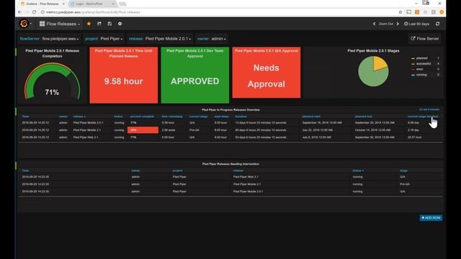Screen dimensions: 461x259
Task: Click Pied Piper Web 3.1 intervention row
Action: pyautogui.click(x=230, y=177)
